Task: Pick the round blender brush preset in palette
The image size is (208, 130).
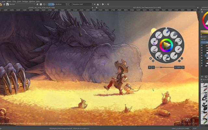Action: (154, 49)
